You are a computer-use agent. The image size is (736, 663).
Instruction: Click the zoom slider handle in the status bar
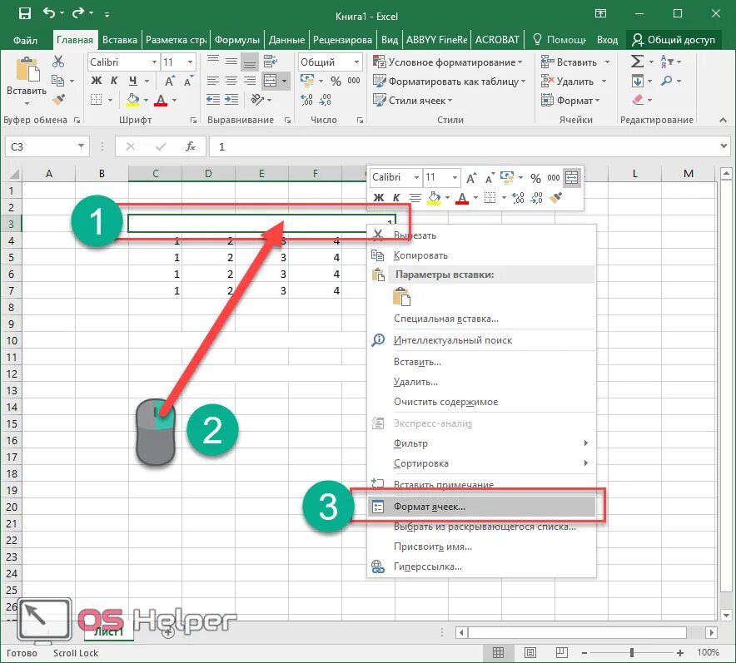632,652
